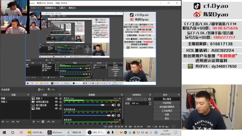Switch to WeGame in taskbar
Image resolution: width=242 pixels, height=136 pixels.
tap(55, 132)
